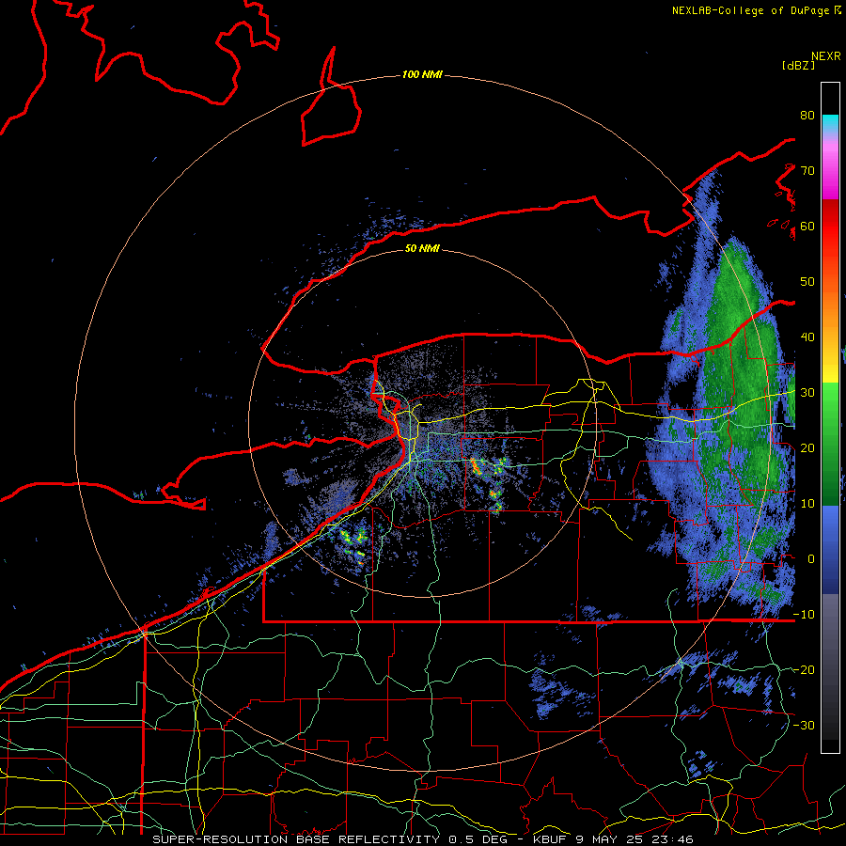The height and width of the screenshot is (846, 846).
Task: Click the 40 value on dBZ scale
Action: pyautogui.click(x=807, y=337)
